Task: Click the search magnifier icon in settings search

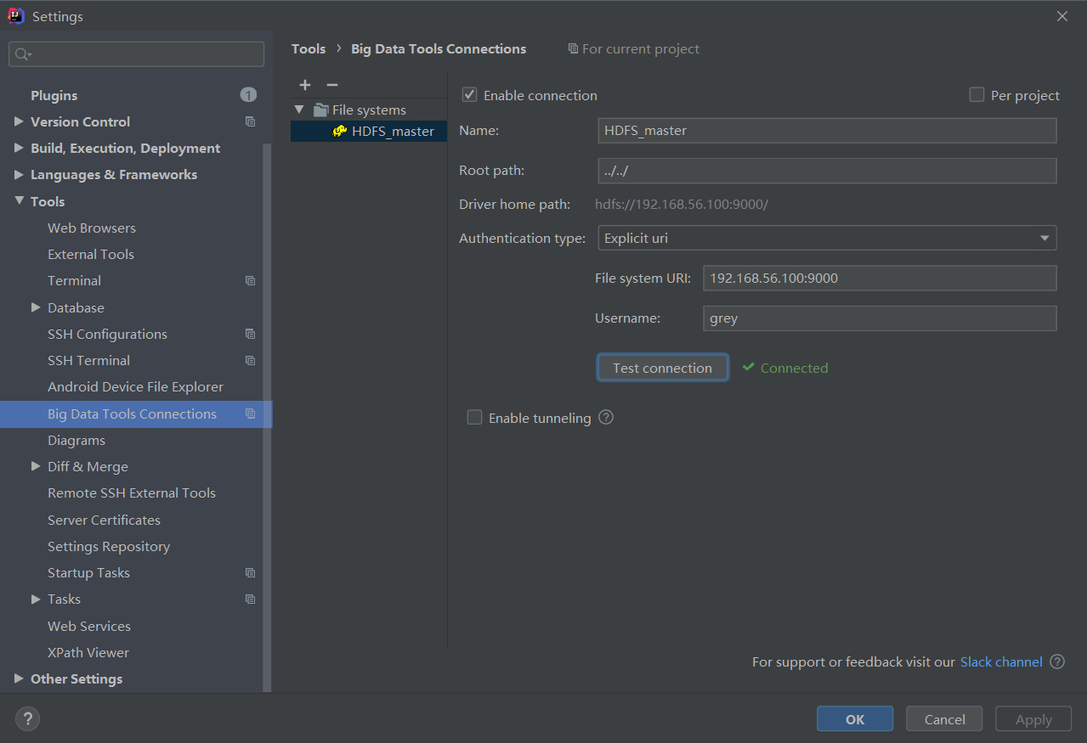Action: (x=22, y=54)
